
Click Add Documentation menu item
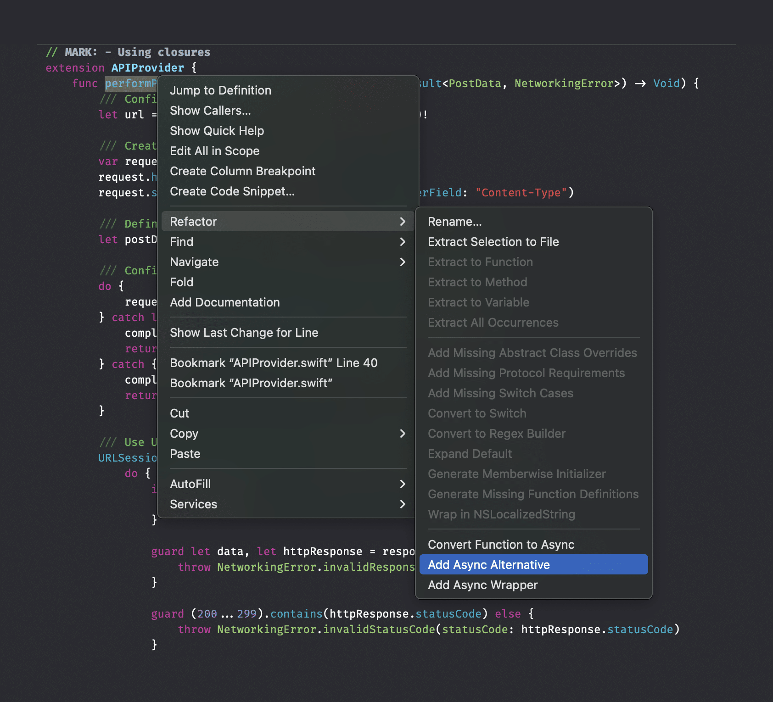[x=224, y=302]
